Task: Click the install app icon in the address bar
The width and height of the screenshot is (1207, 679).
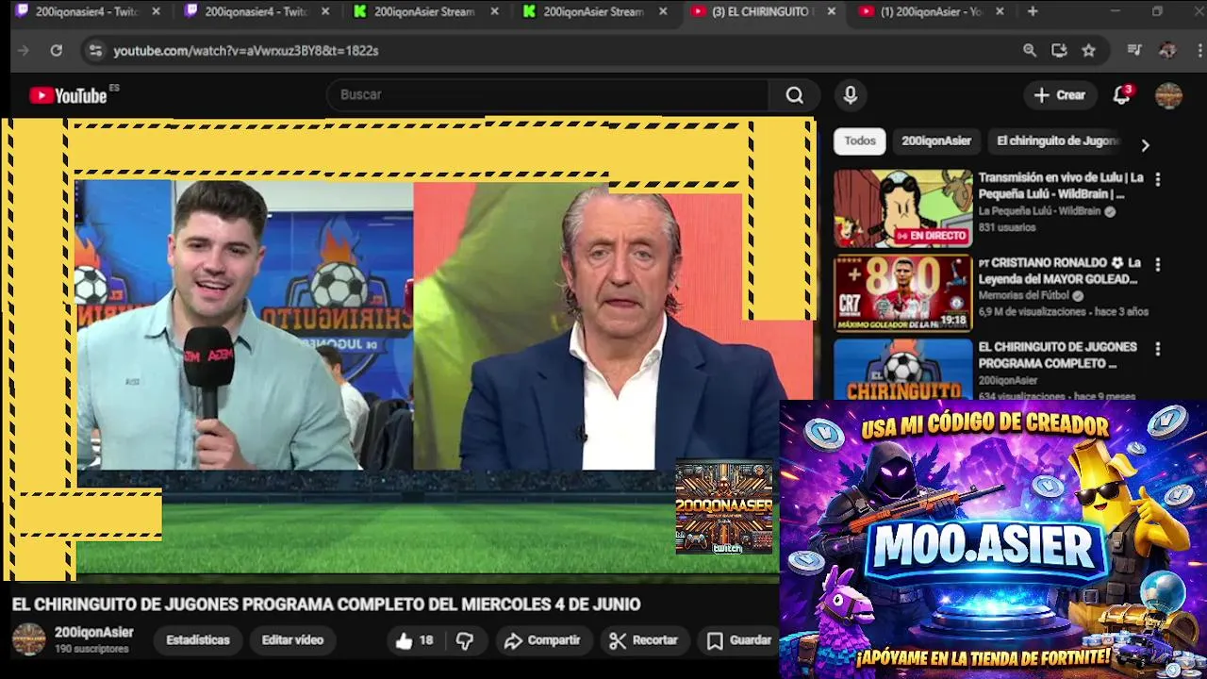Action: coord(1059,51)
